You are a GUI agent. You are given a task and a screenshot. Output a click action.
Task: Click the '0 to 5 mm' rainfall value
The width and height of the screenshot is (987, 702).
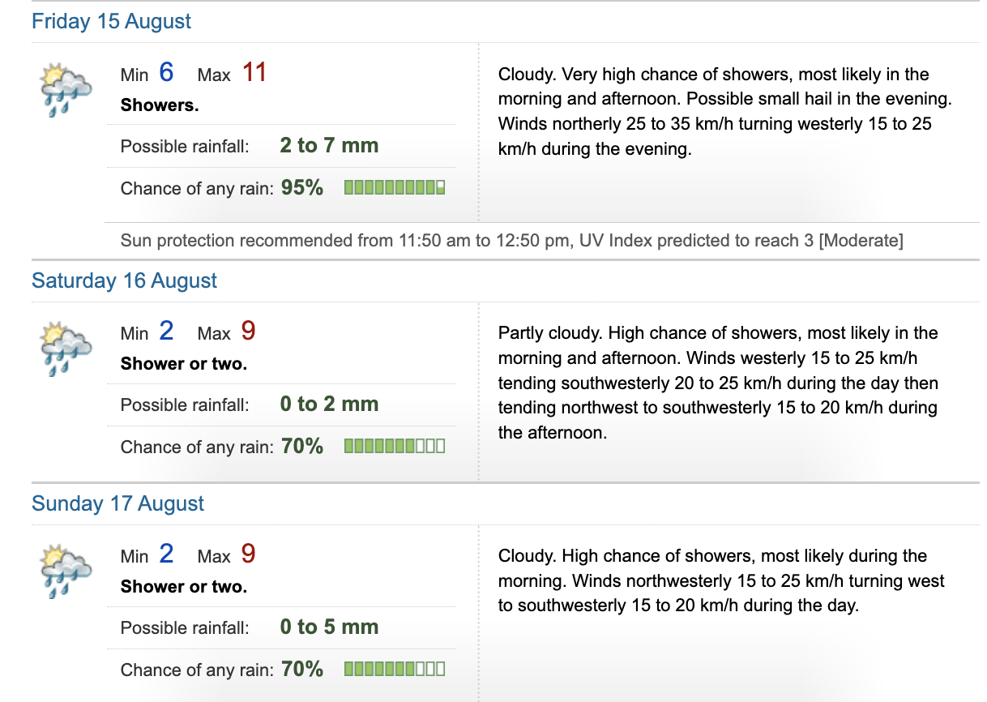(329, 627)
